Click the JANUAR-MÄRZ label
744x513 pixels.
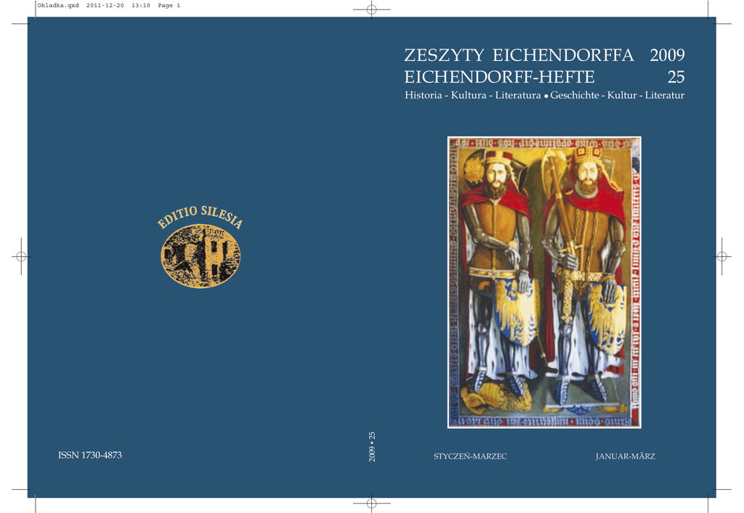pyautogui.click(x=625, y=456)
